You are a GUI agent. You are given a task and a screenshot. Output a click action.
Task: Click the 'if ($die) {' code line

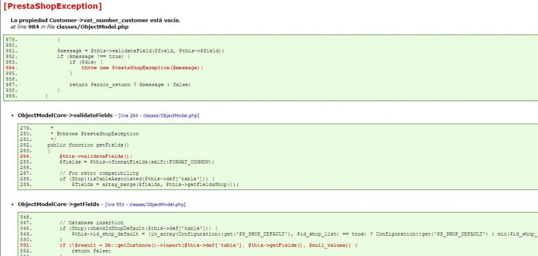pos(86,62)
